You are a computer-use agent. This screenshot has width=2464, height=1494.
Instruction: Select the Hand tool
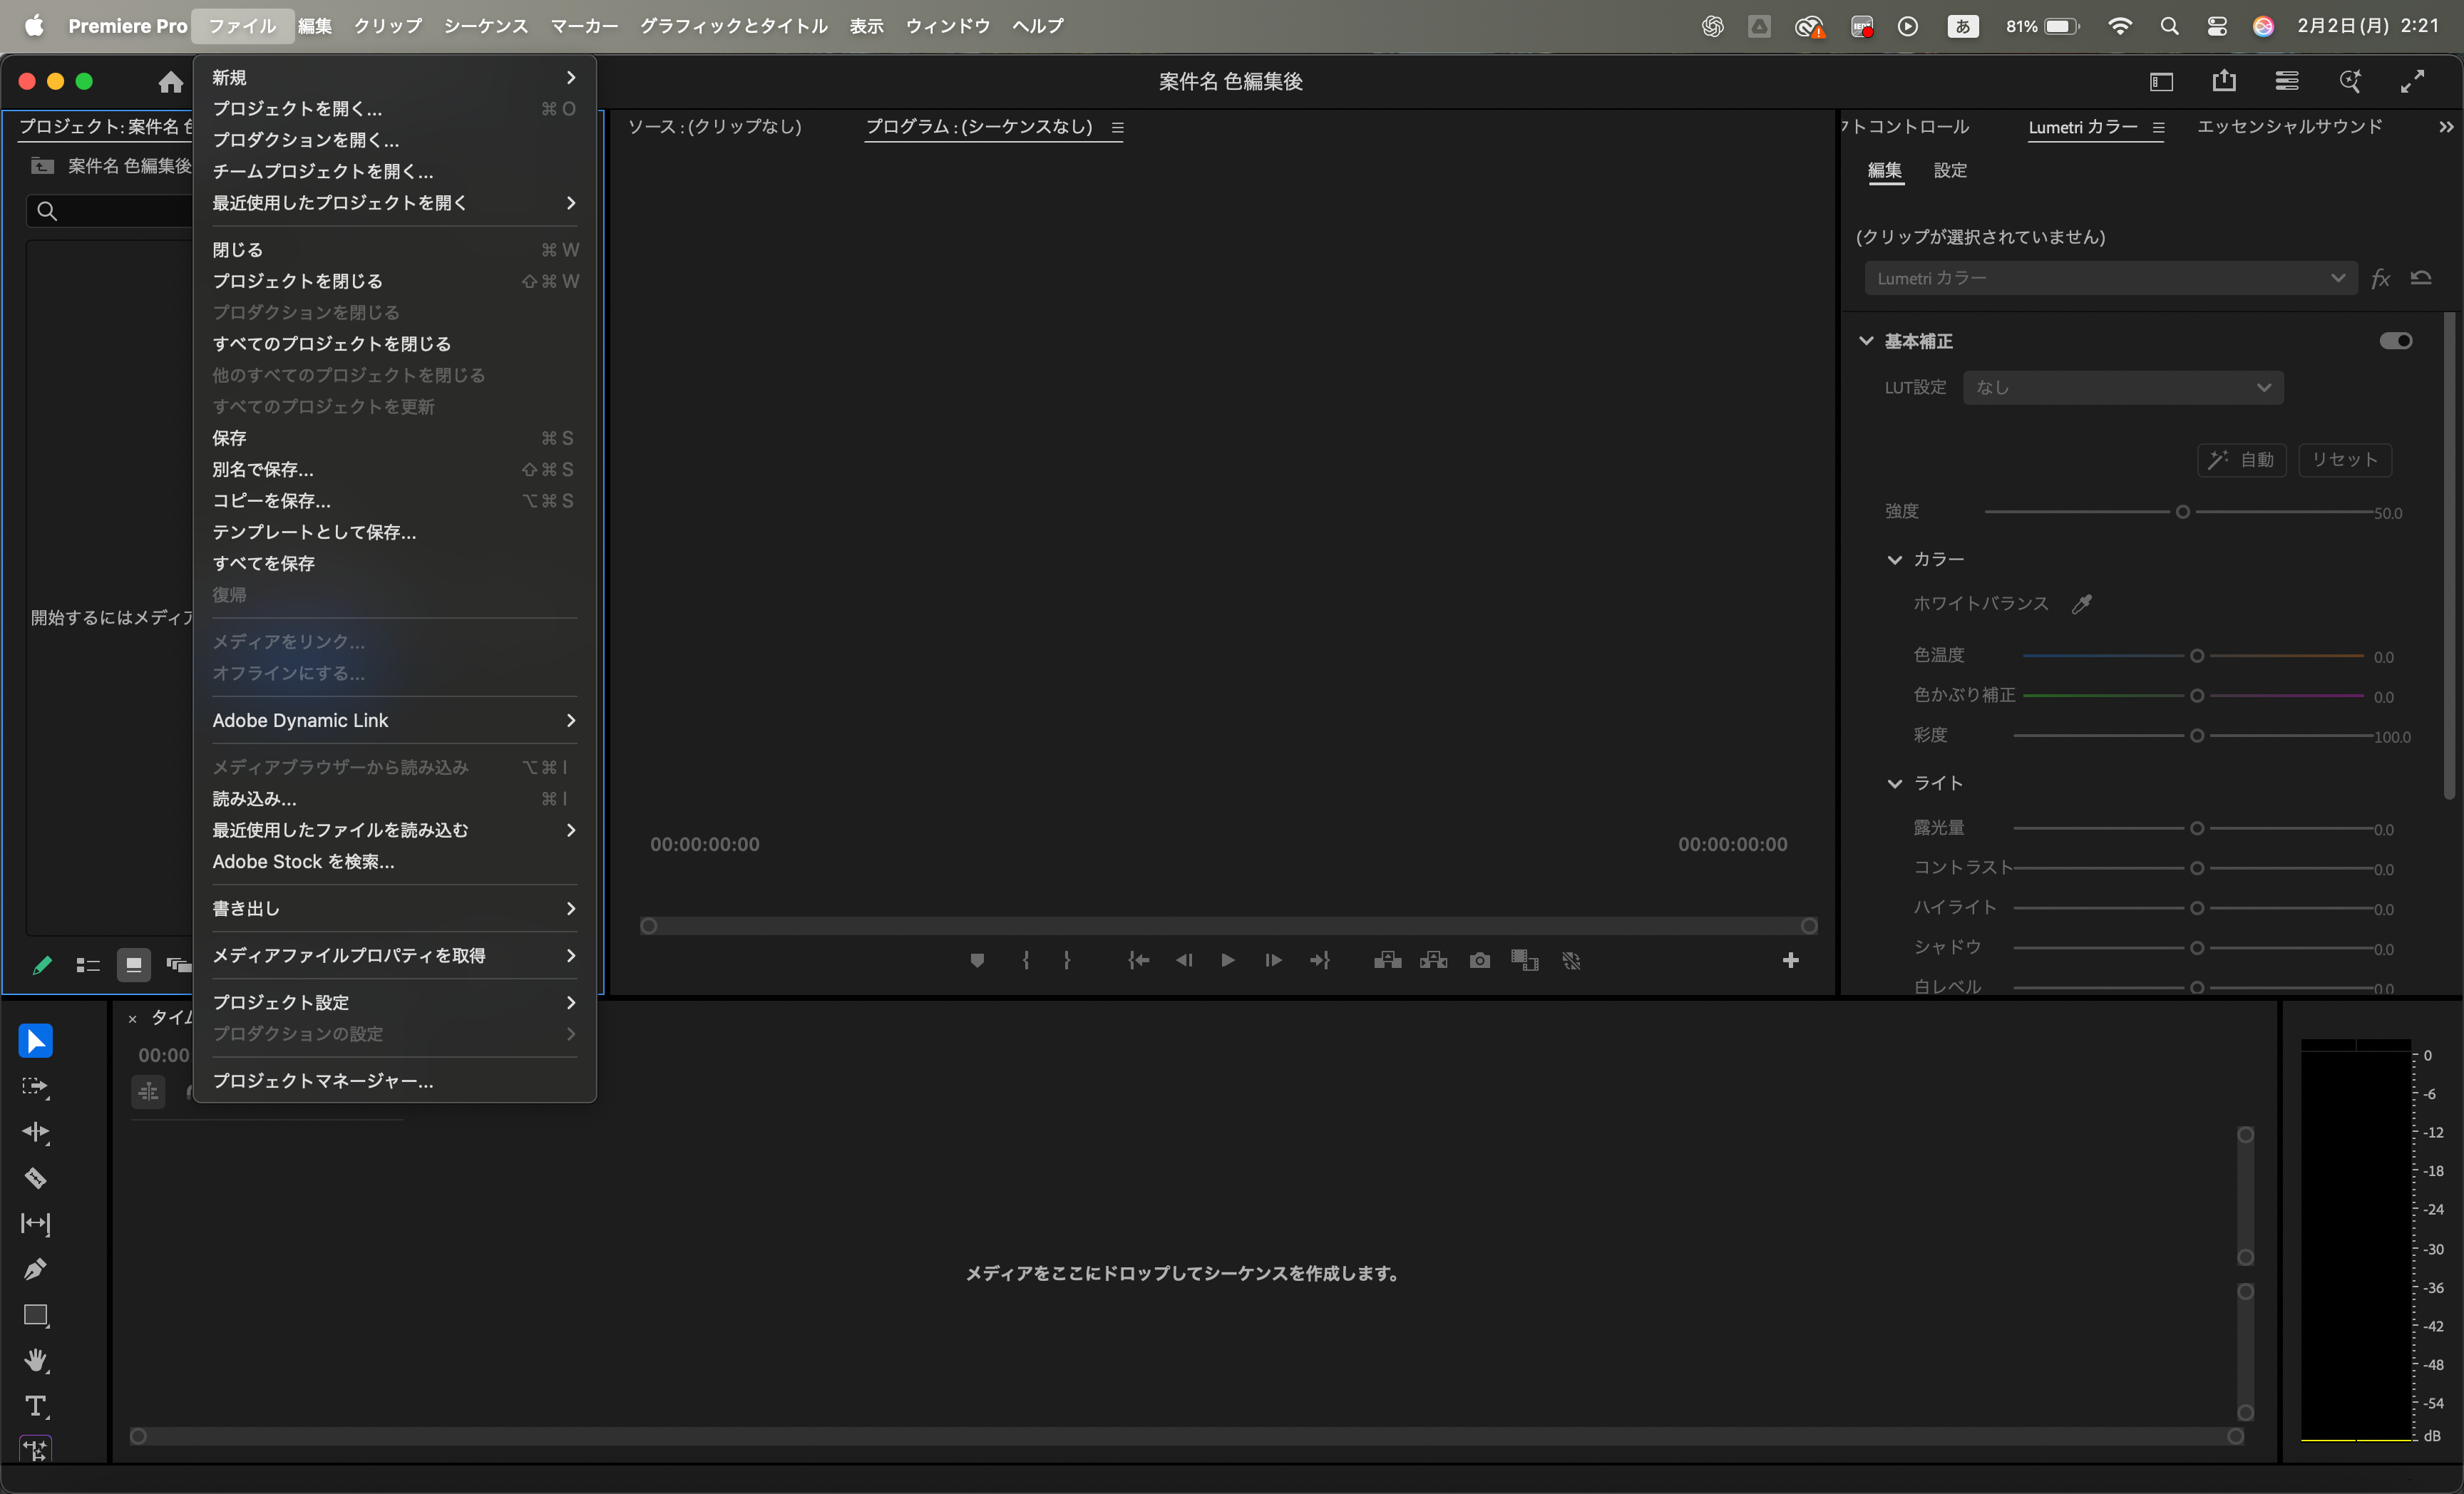tap(35, 1360)
